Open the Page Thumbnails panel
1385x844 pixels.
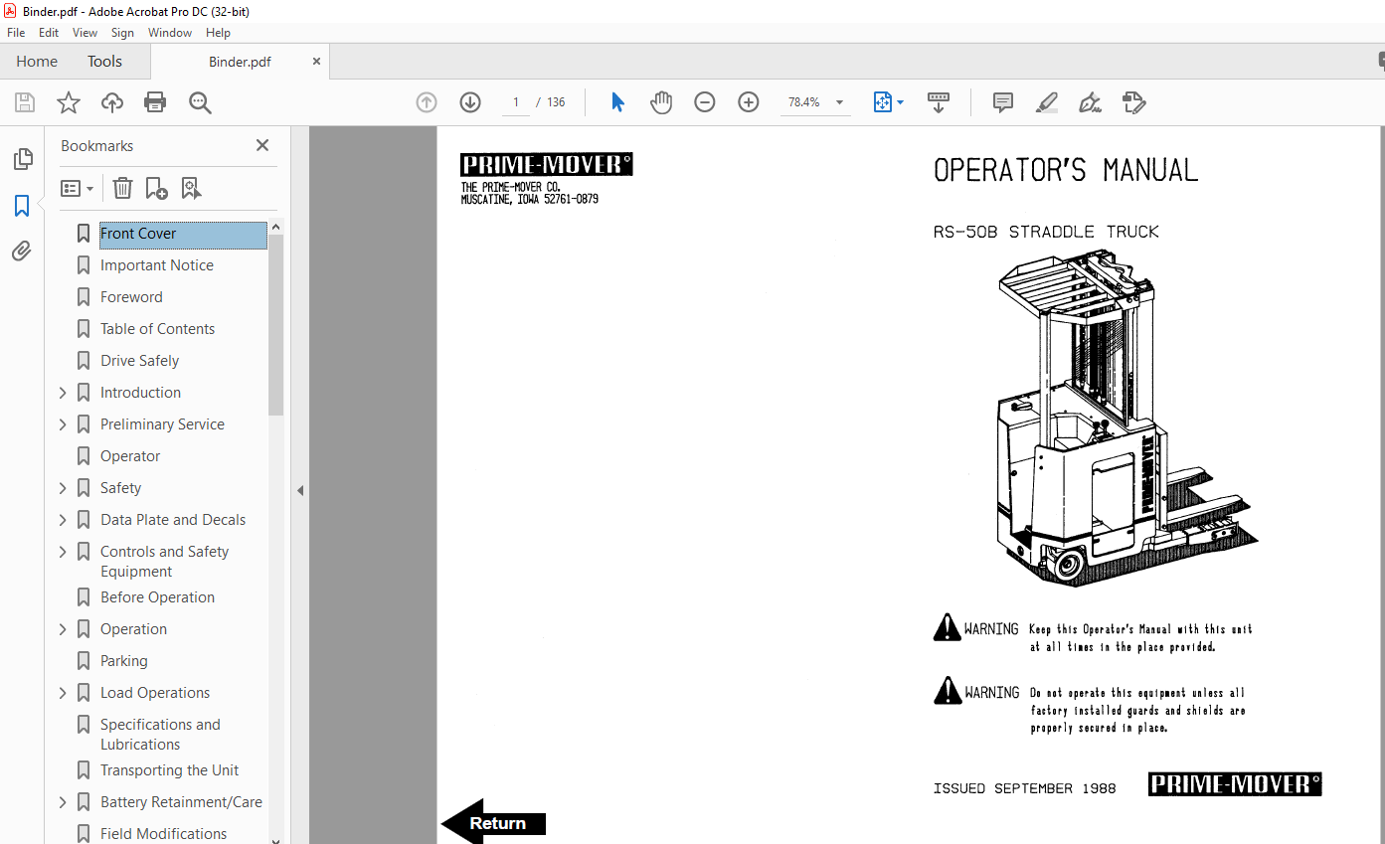[x=22, y=159]
